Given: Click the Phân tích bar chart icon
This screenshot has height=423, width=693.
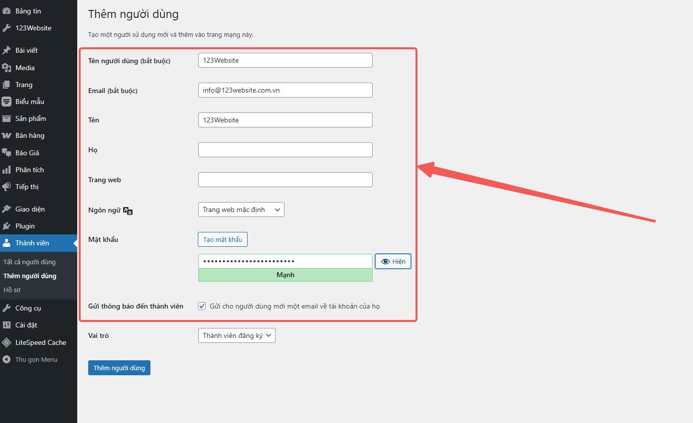Looking at the screenshot, I should point(6,170).
